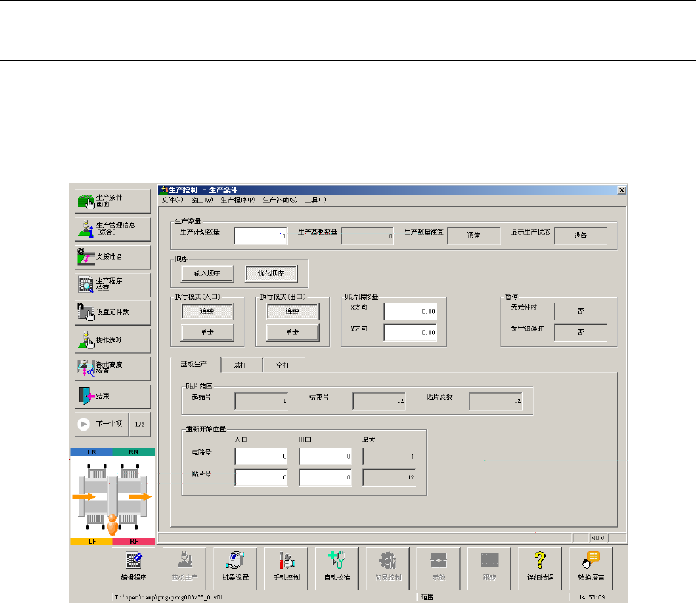Set 执行模式(入口) to 单步
696x603 pixels.
pos(207,332)
